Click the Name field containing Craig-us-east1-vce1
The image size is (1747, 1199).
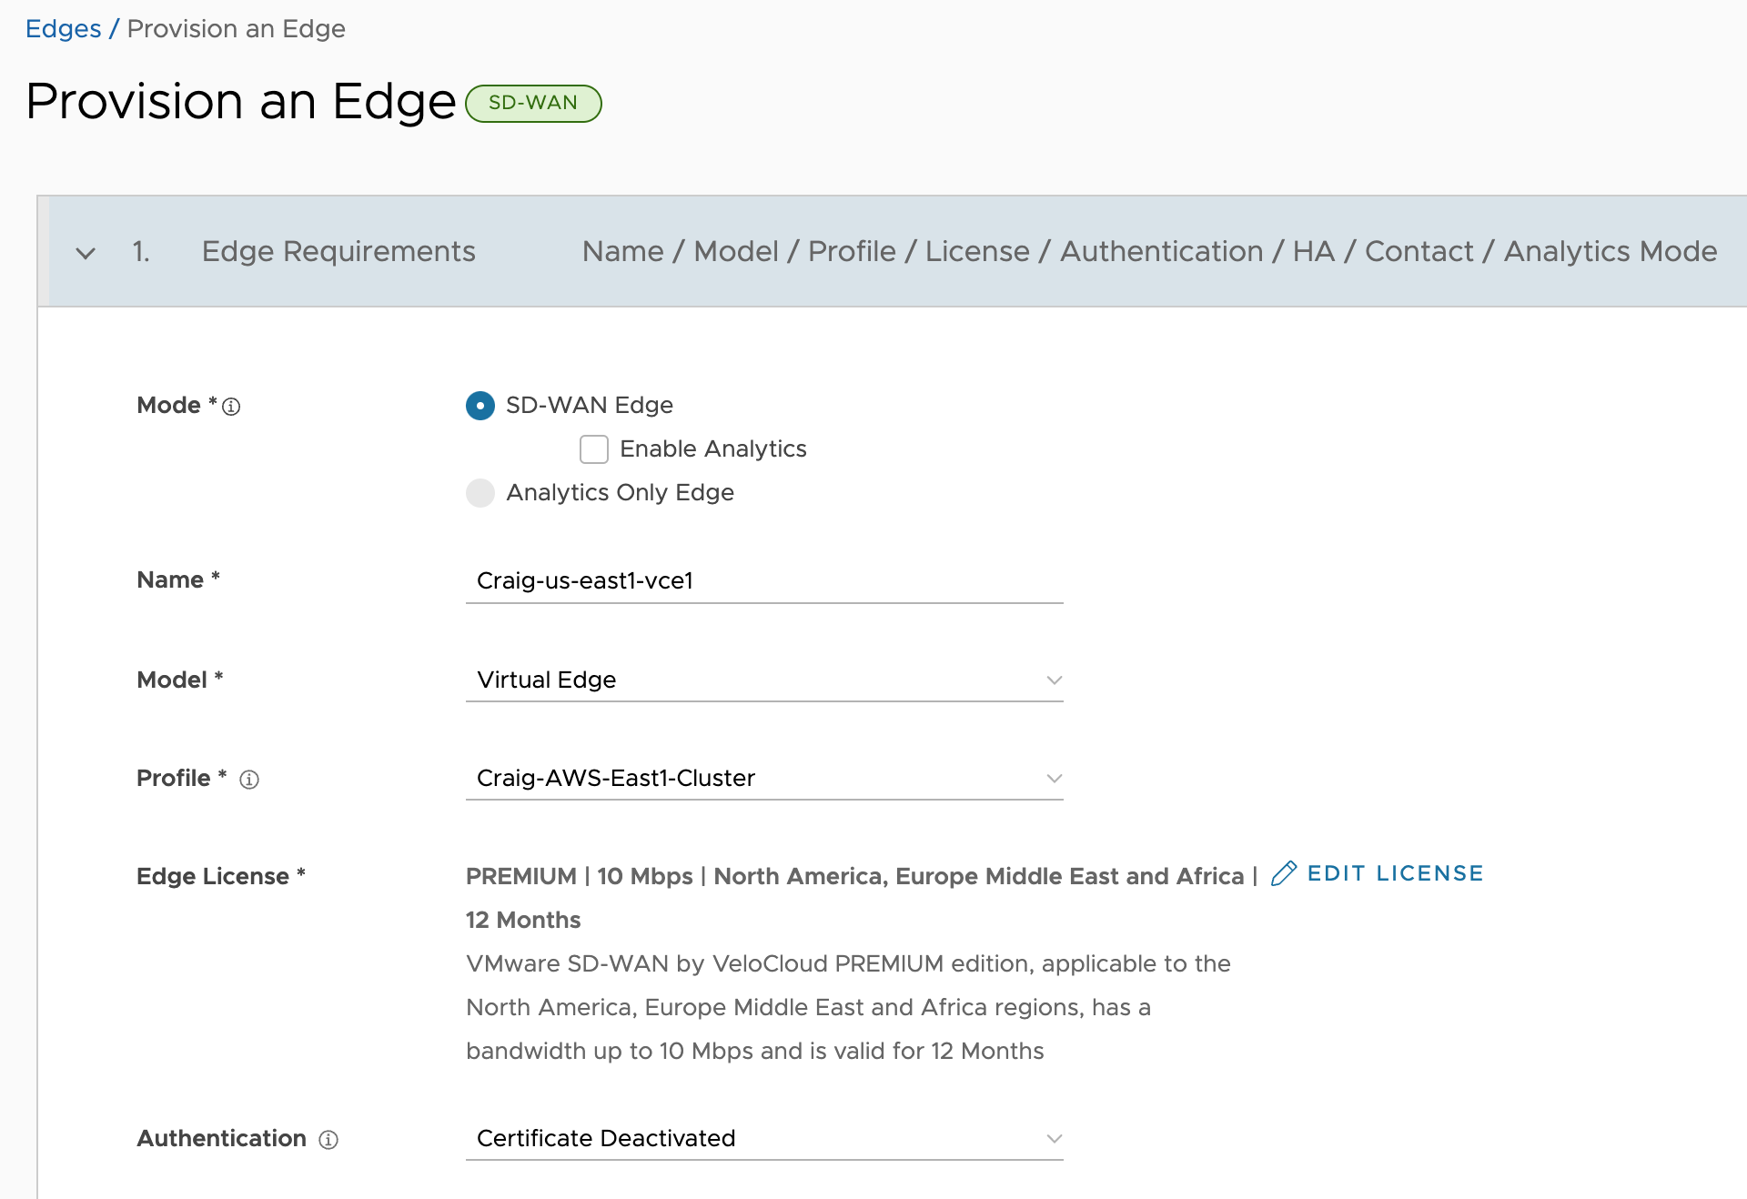tap(764, 580)
